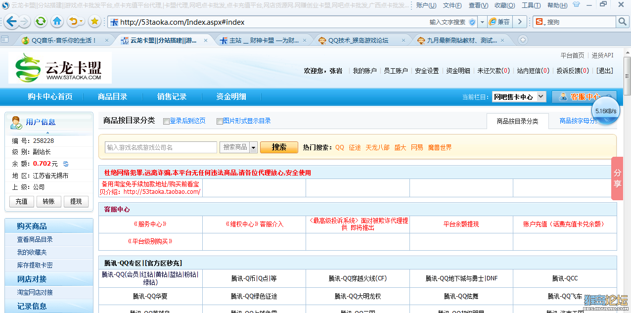Viewport: 631px width, 313px height.
Task: Open favorites with the yellow star icon
Action: point(95,22)
